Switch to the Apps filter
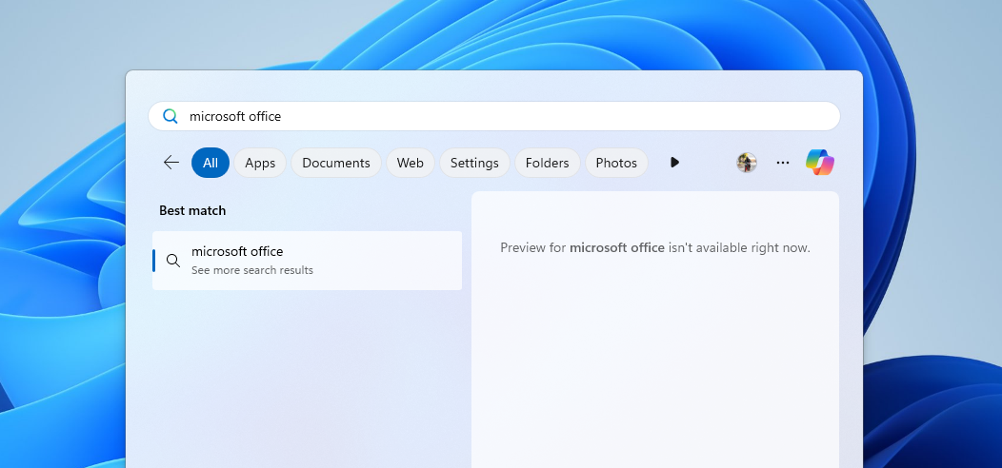 260,163
